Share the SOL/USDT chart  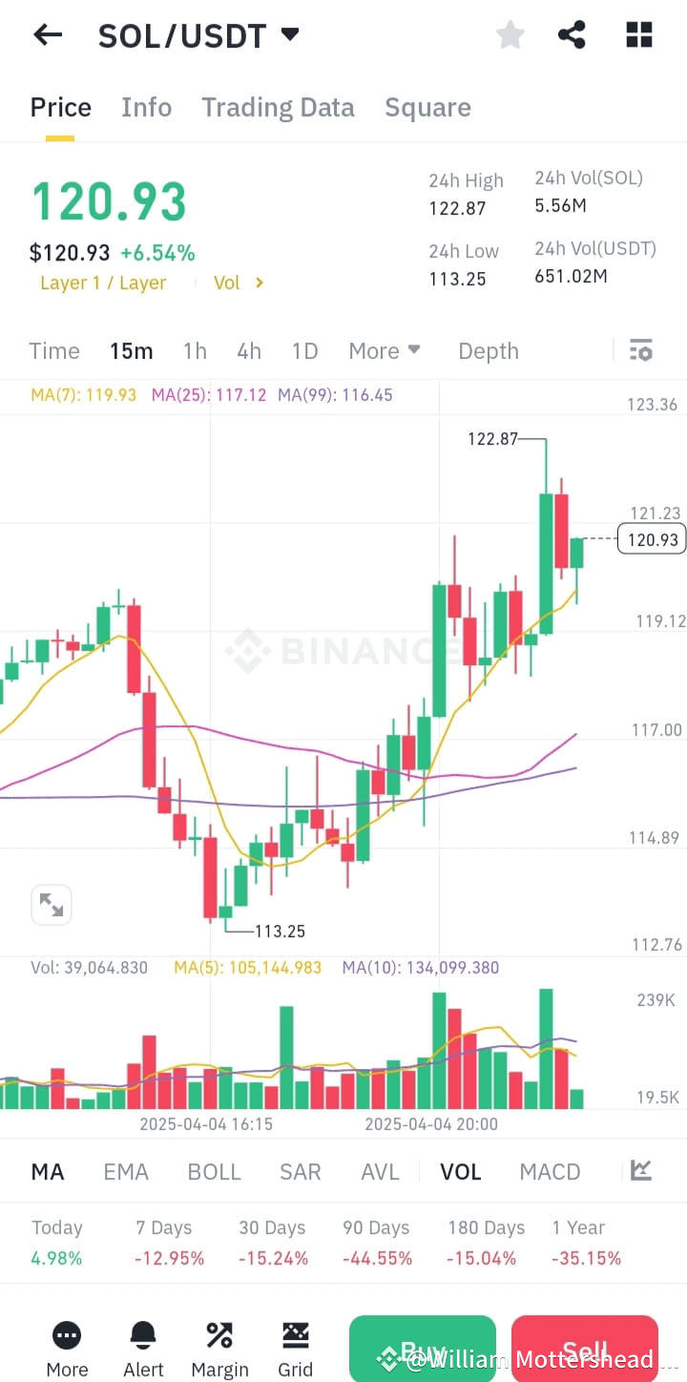pos(572,34)
